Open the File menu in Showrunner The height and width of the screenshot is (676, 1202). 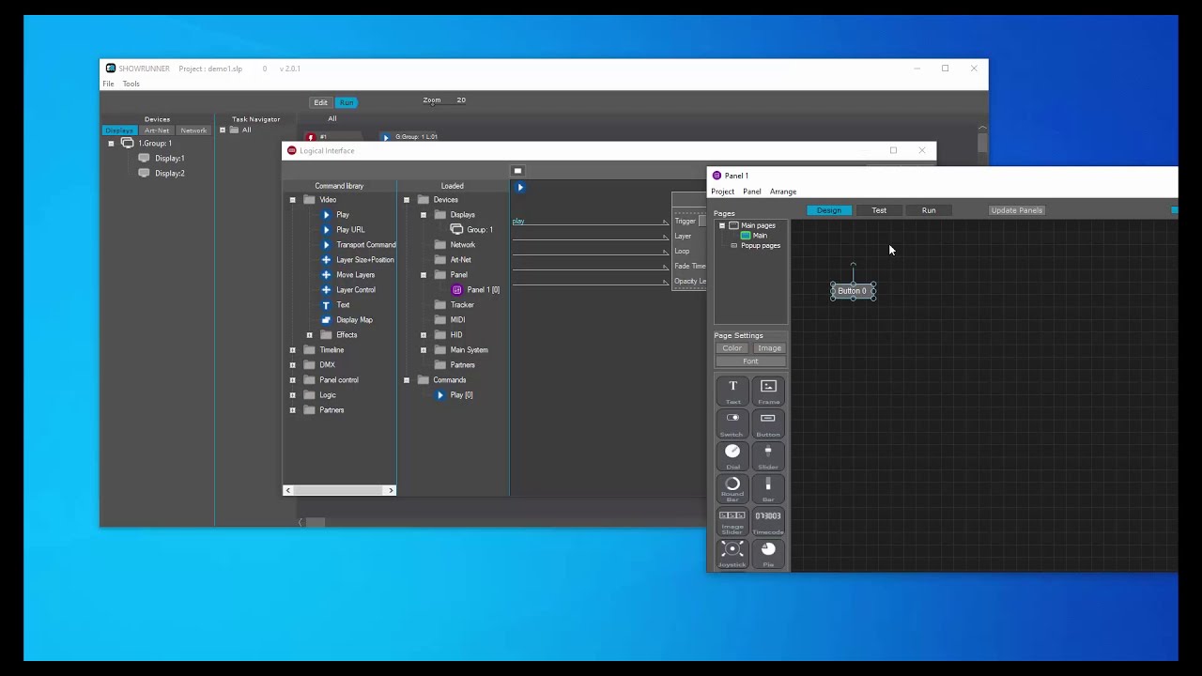tap(108, 84)
